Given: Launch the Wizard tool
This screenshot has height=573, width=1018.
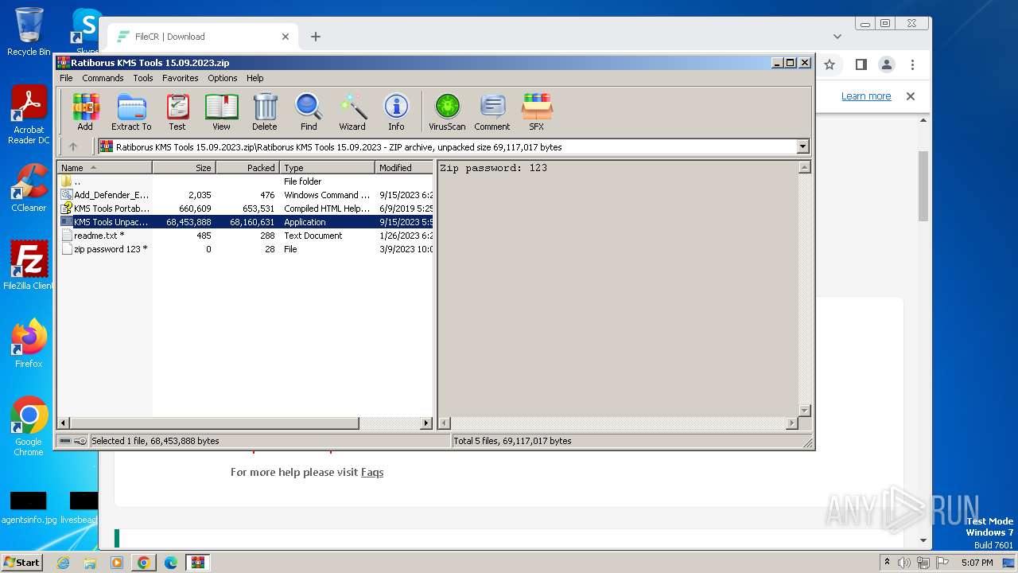Looking at the screenshot, I should click(352, 111).
